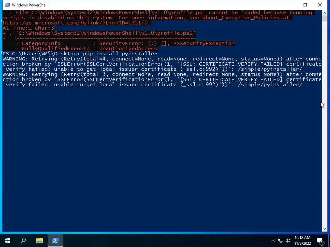
Task: Minimize the Windows PowerShell window
Action: click(291, 5)
